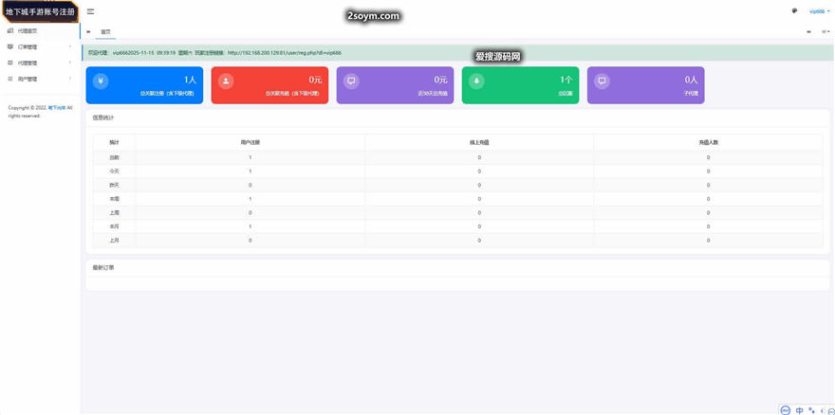The height and width of the screenshot is (415, 835).
Task: Toggle the sidebar with the hamburger icon
Action: tap(90, 11)
